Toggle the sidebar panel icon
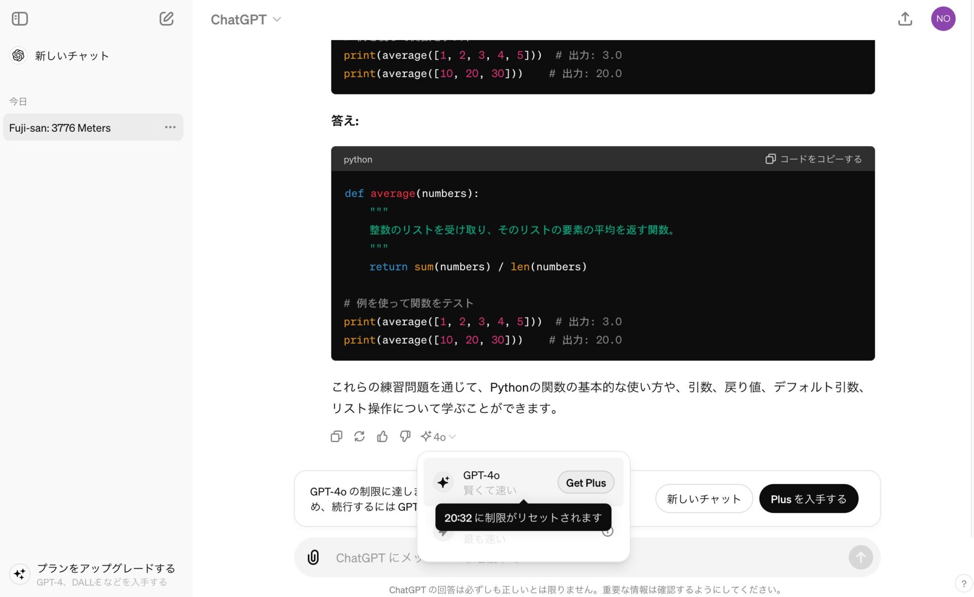 pos(20,19)
